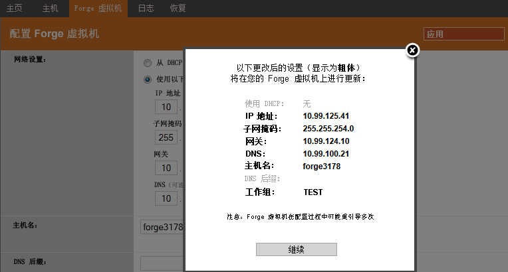Screen dimensions: 508x272
Task: Click the greyed DNS 后缀: label in dialog
Action: coord(262,178)
